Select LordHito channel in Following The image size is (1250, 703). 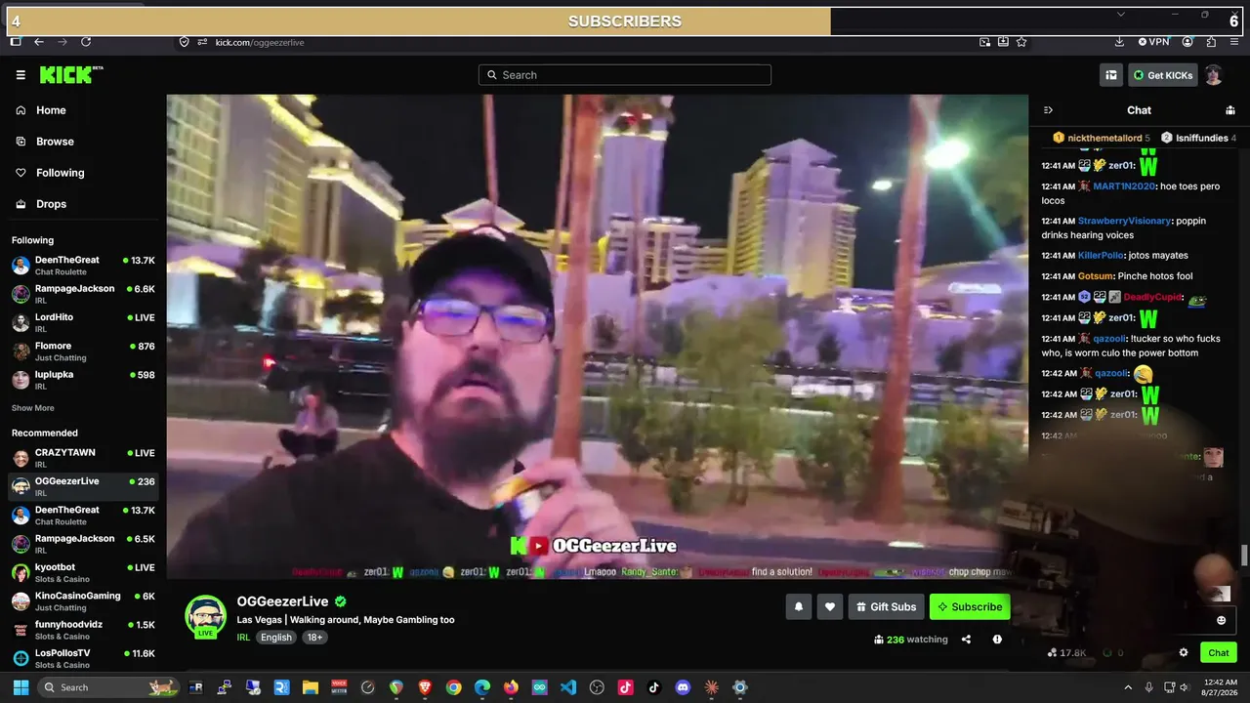(83, 322)
